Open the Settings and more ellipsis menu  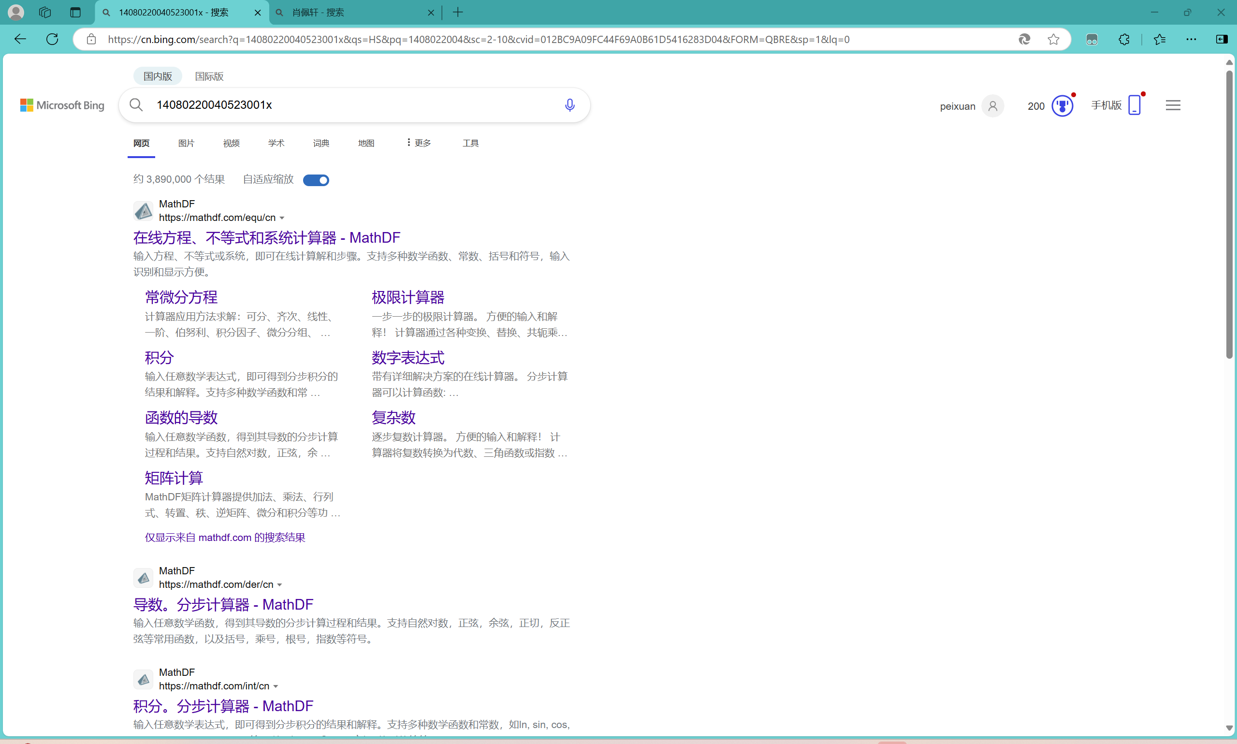click(x=1192, y=39)
